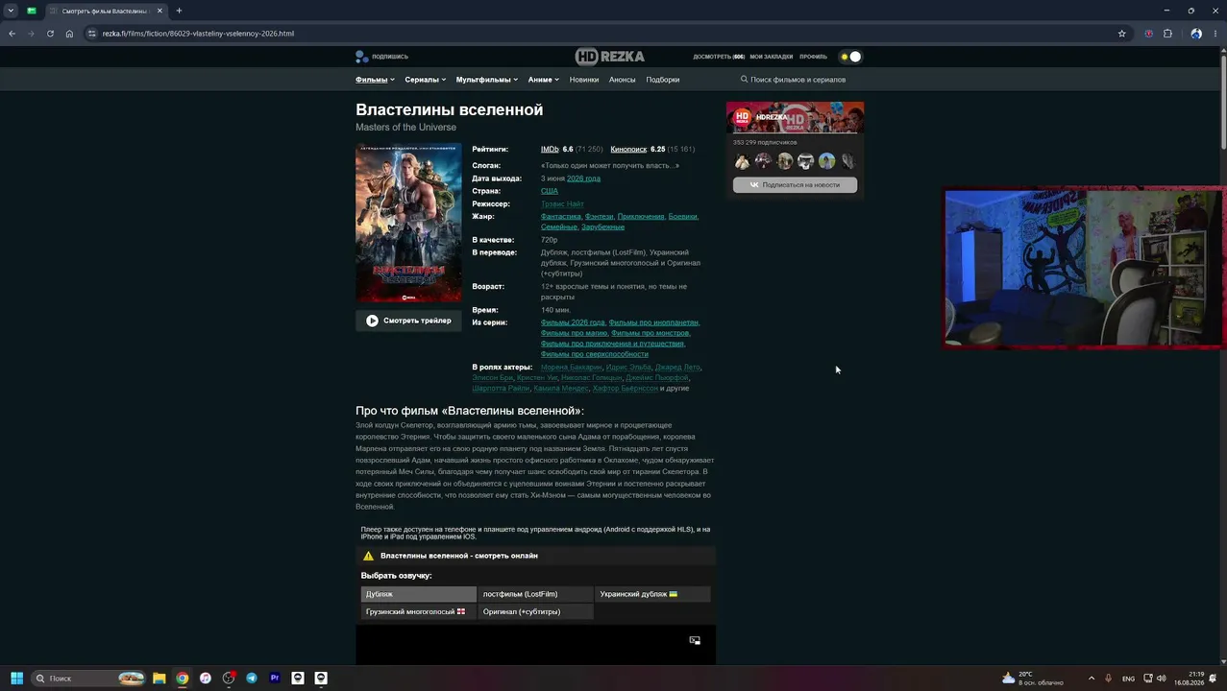This screenshot has height=691, width=1227.
Task: Select the постфильм (LostFilm) voiceover
Action: [x=535, y=594]
